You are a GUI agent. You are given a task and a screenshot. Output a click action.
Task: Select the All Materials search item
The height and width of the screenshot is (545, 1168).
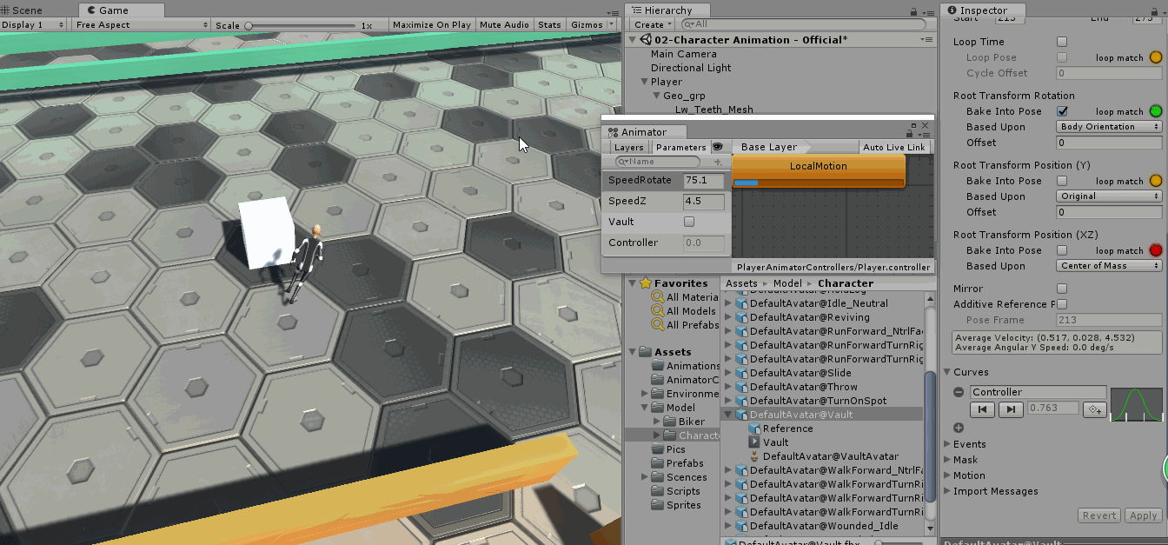(x=686, y=297)
